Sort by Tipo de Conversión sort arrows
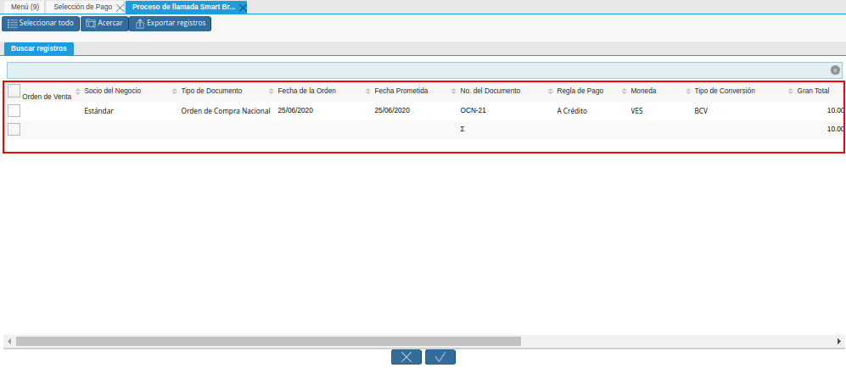 click(791, 91)
